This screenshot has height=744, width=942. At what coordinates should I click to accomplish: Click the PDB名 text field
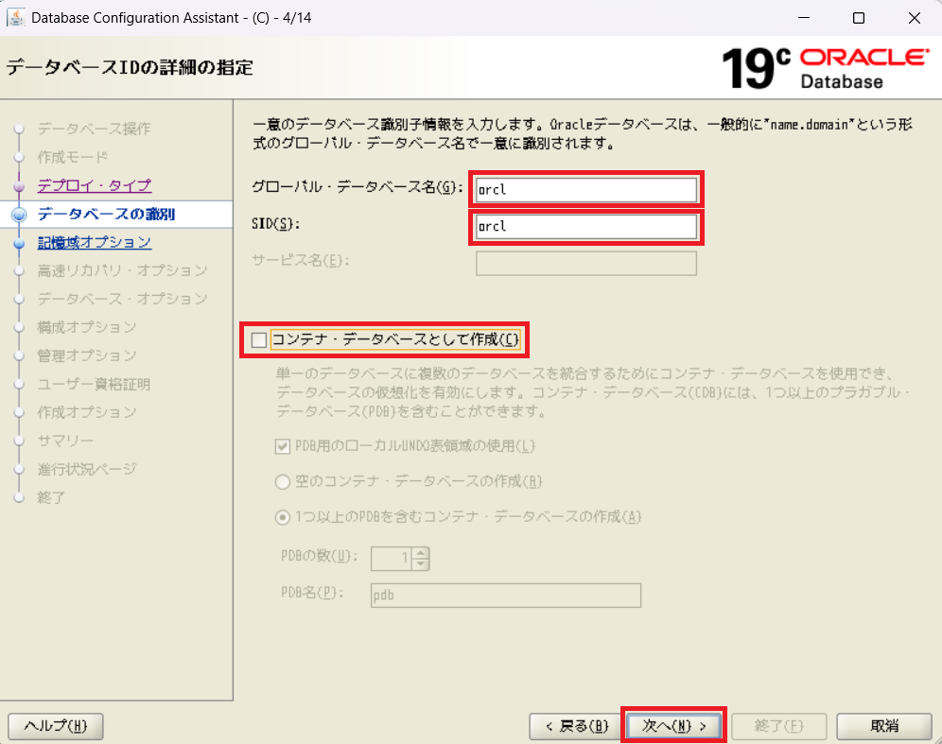504,595
